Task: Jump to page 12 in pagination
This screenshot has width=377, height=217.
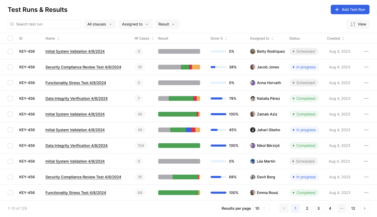Action: (x=353, y=208)
